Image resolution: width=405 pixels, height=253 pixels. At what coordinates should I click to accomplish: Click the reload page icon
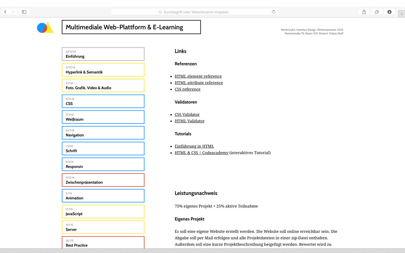273,12
